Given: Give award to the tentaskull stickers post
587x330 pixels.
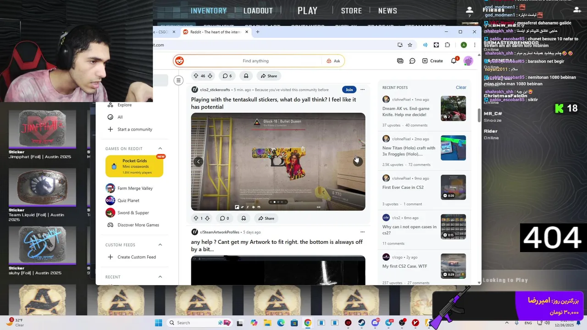Looking at the screenshot, I should click(244, 218).
